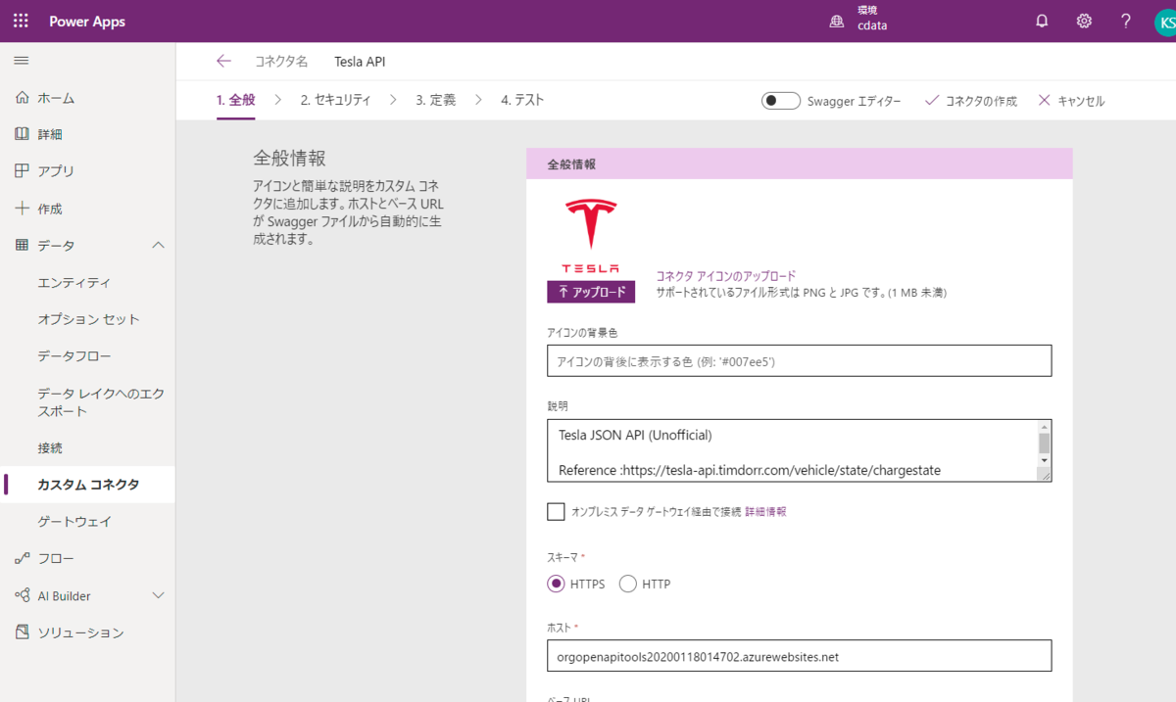Click the キャンセル button
The image size is (1176, 702).
[x=1071, y=101]
